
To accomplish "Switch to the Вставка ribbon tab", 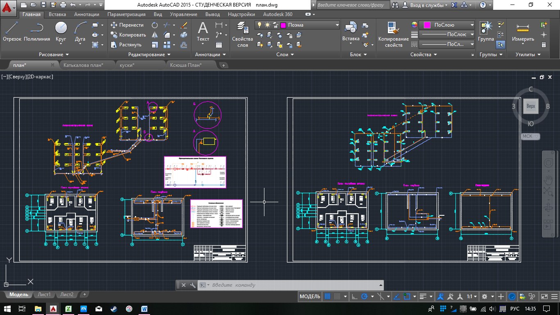I will tap(57, 14).
